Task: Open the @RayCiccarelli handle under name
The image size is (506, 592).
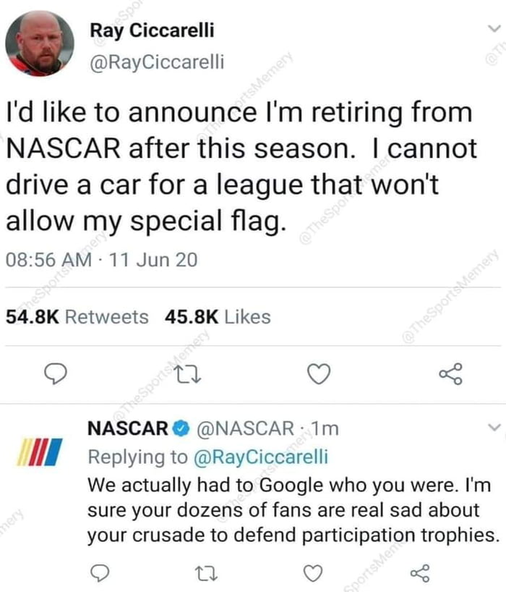Action: (157, 62)
